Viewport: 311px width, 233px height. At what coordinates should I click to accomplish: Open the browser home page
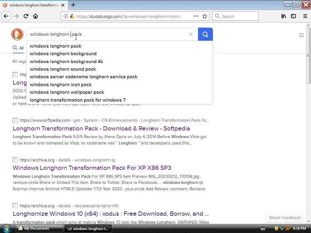(36, 16)
